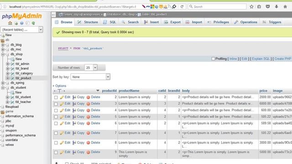Open the Import tab
The image size is (292, 164).
pyautogui.click(x=194, y=22)
